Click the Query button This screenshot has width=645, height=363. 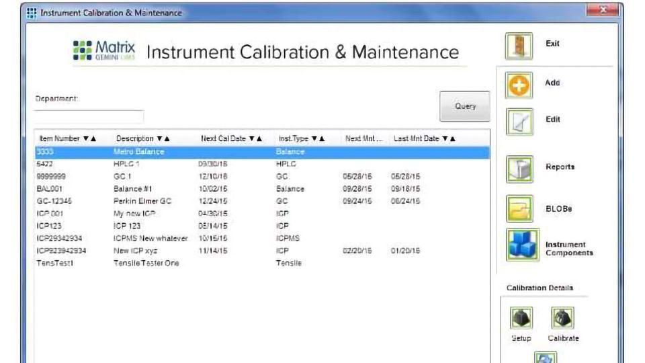coord(464,106)
